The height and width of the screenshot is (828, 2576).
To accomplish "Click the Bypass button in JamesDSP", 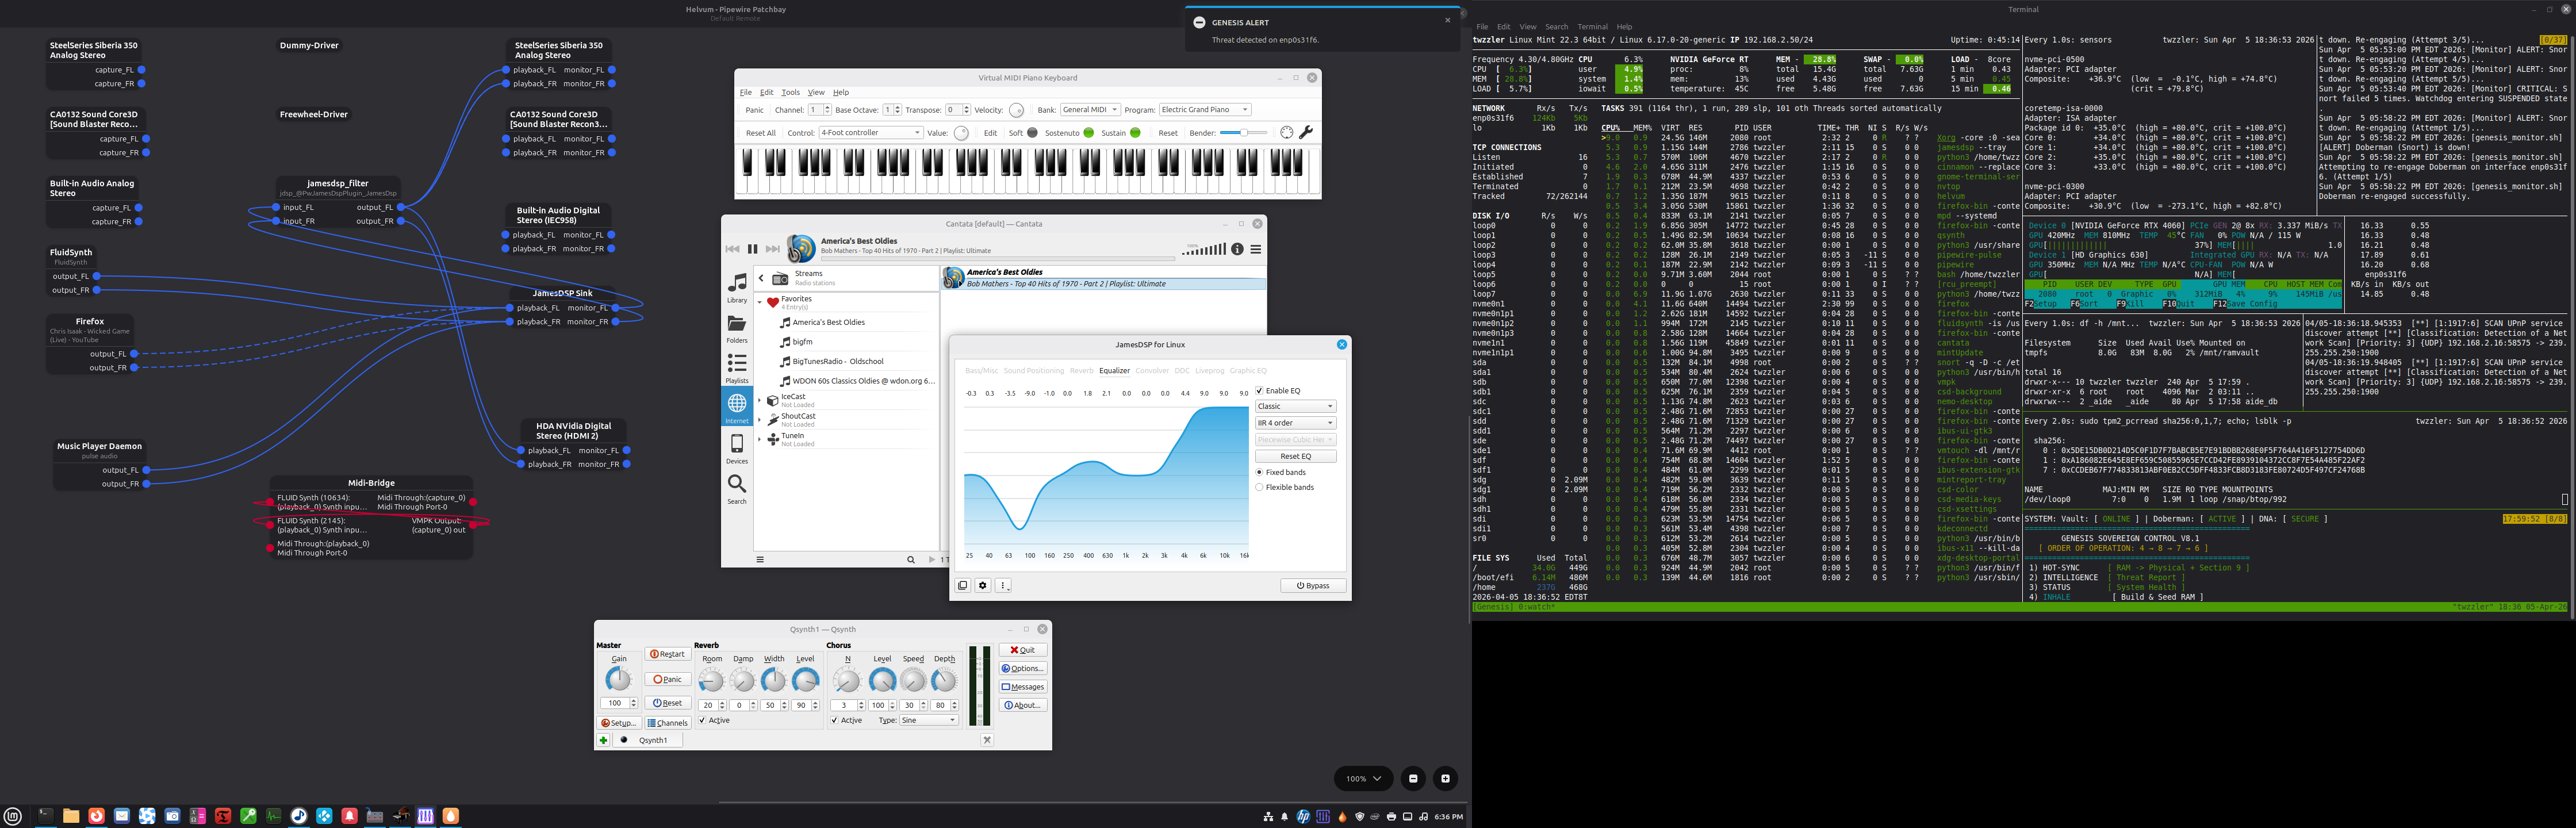I will (1313, 586).
